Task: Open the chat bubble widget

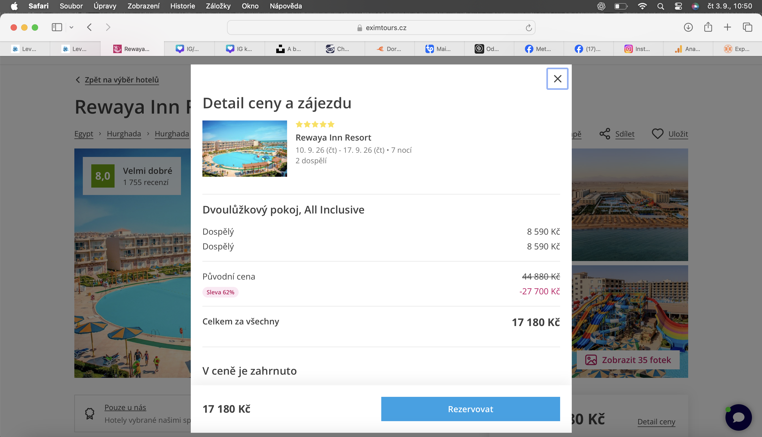Action: 738,417
